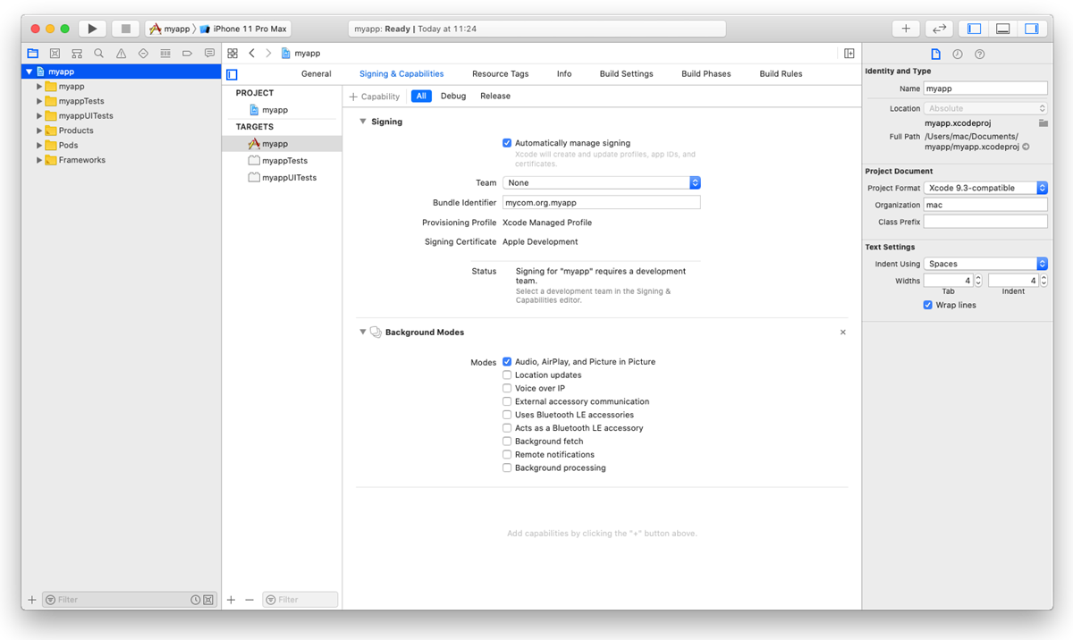
Task: Open the Library plus button
Action: pos(906,29)
